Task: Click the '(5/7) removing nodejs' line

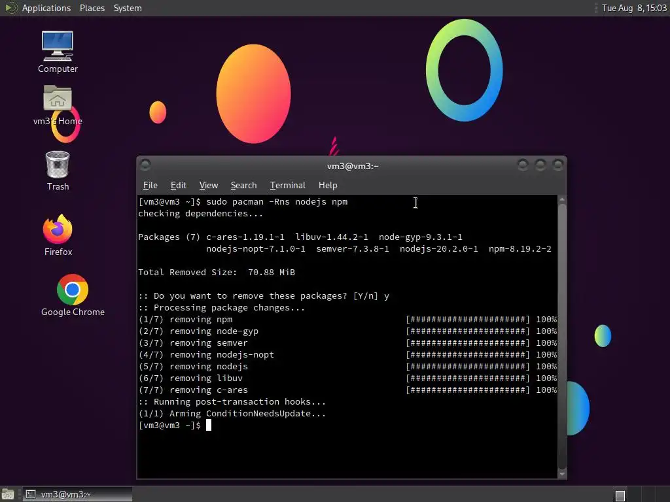Action: pos(347,366)
